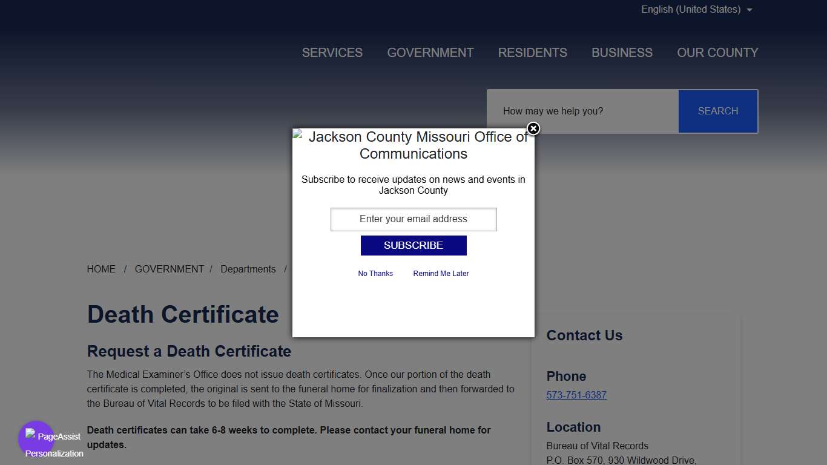Image resolution: width=827 pixels, height=465 pixels.
Task: Click the caret arrow beside the language selector
Action: [750, 10]
